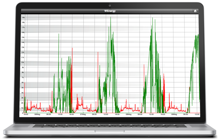Select the 07Mag date label on axis

83,114
